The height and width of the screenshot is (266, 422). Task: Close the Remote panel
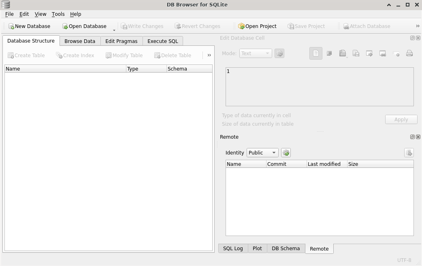coord(418,137)
